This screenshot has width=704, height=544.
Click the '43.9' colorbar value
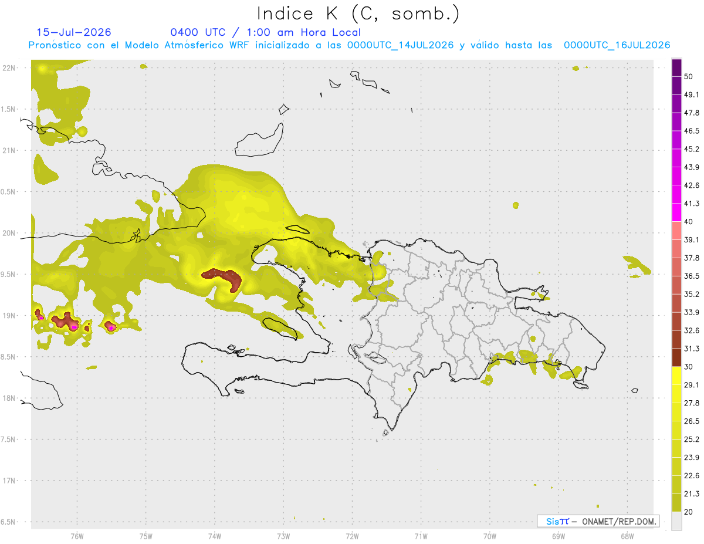(x=692, y=167)
